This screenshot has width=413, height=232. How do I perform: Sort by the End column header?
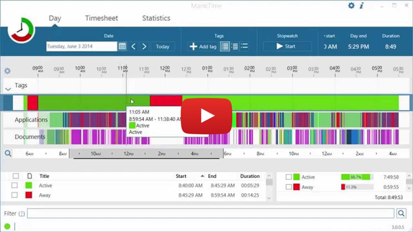[212, 176]
